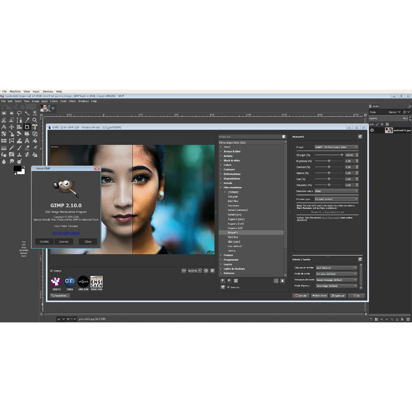Click the CNRS logo in the G'MIC dialog
412x412 pixels.
click(69, 282)
